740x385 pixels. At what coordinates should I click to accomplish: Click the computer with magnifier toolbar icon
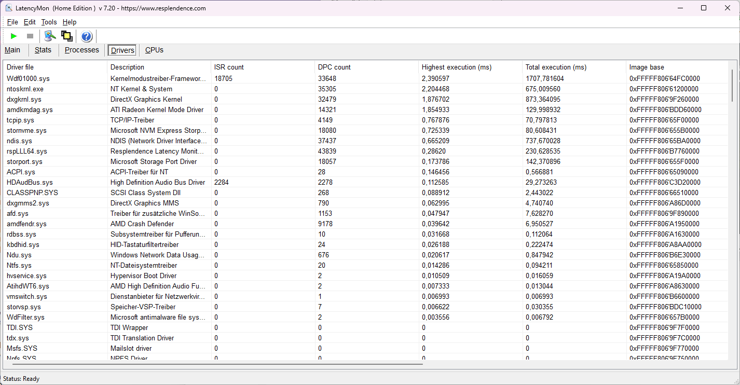tap(50, 36)
